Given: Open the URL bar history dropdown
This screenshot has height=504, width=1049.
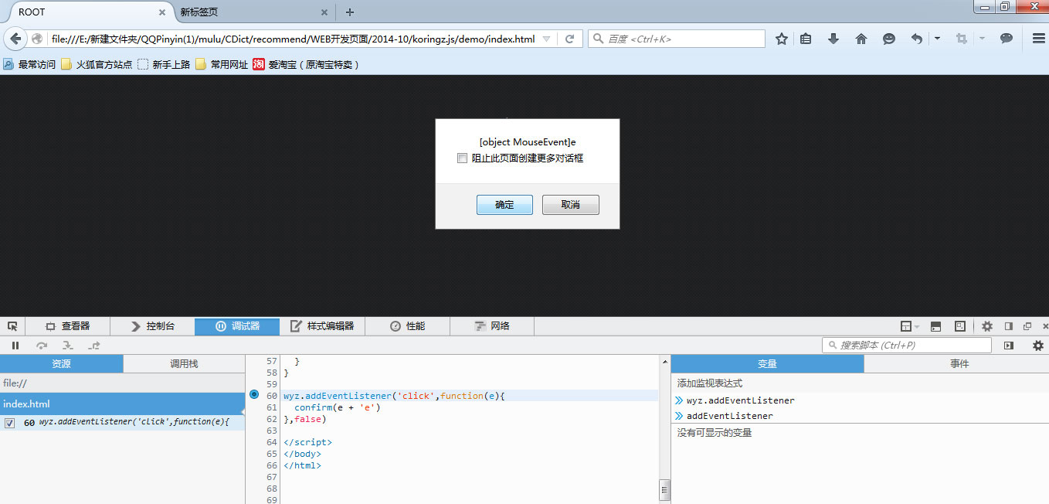Looking at the screenshot, I should [x=547, y=39].
